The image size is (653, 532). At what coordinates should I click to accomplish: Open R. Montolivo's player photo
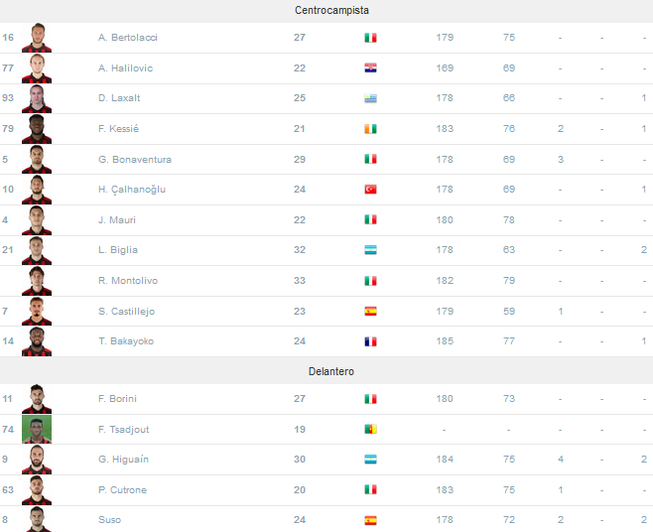37,281
